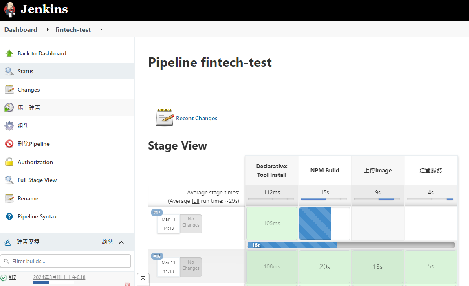This screenshot has height=286, width=469.
Task: Click the Recent Changes notepad icon
Action: pyautogui.click(x=165, y=118)
